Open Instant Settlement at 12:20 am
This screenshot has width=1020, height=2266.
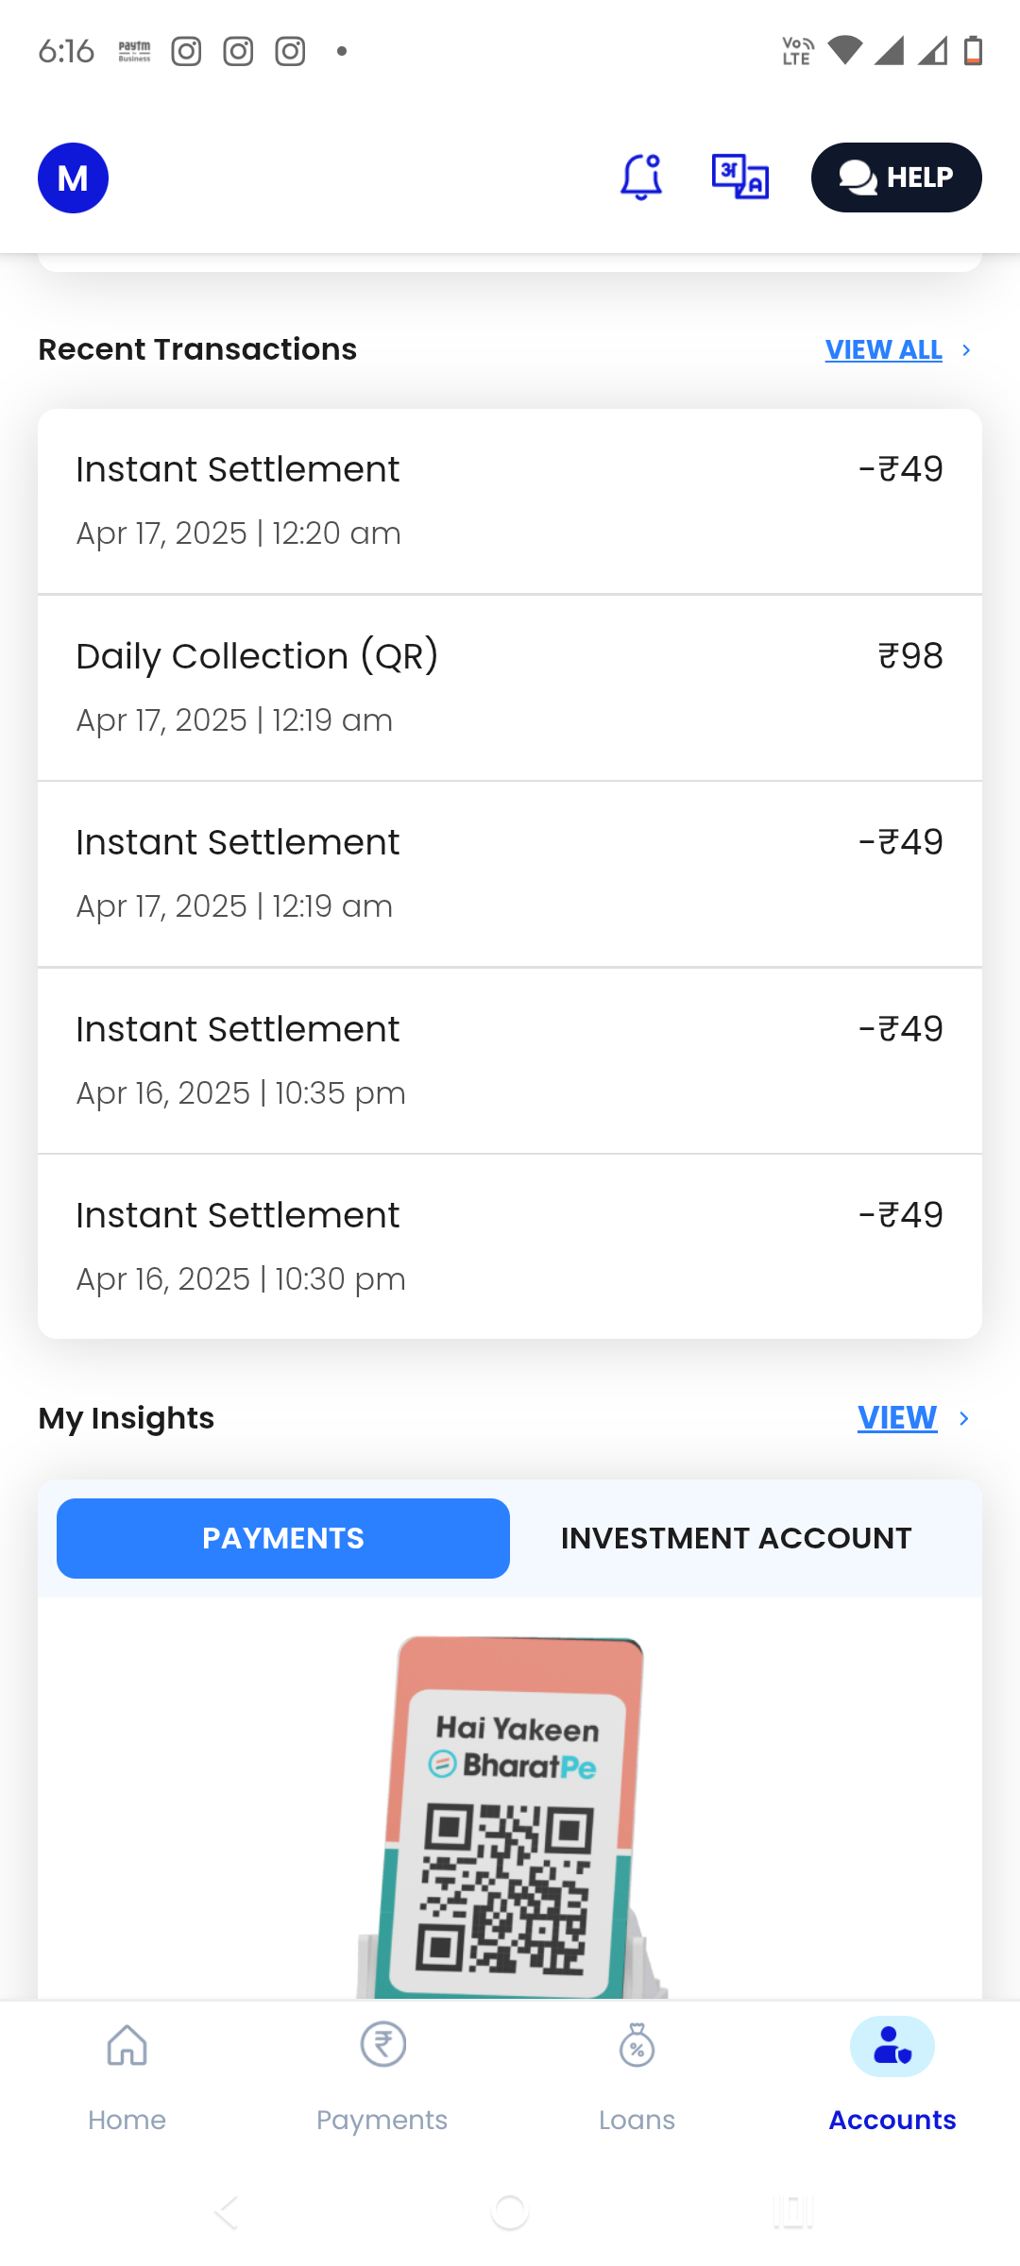pos(510,500)
